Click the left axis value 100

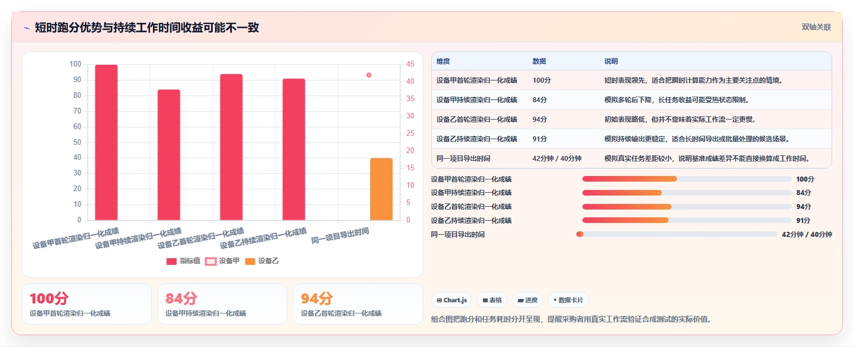[75, 64]
